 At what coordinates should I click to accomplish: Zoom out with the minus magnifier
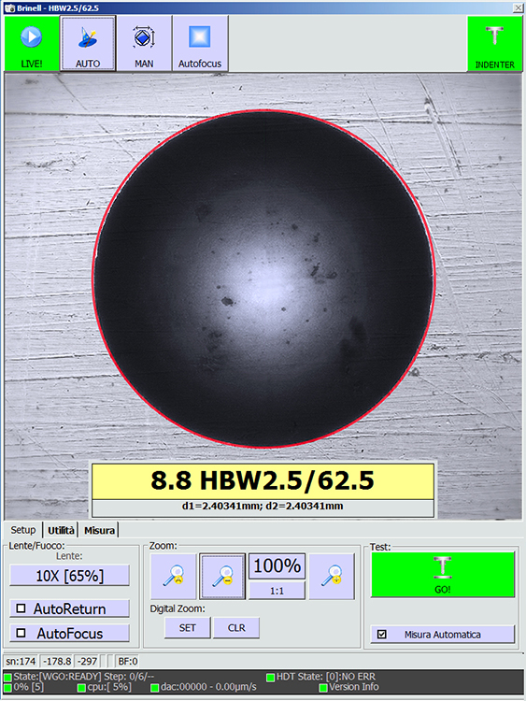point(222,577)
